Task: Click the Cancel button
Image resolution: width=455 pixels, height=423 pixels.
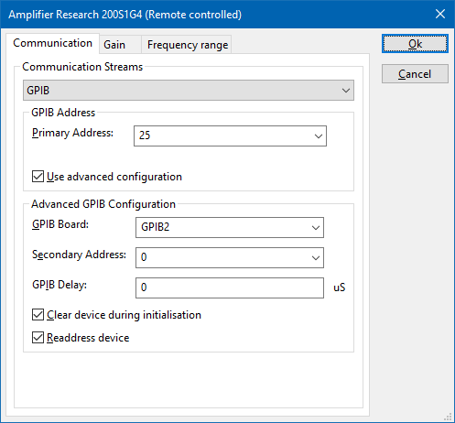Action: pos(415,74)
